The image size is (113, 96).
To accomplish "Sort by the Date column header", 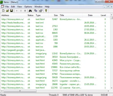I will pos(90,15).
